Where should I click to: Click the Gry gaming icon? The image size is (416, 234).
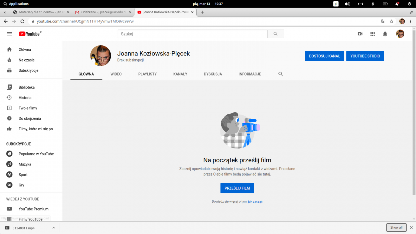coord(9,185)
